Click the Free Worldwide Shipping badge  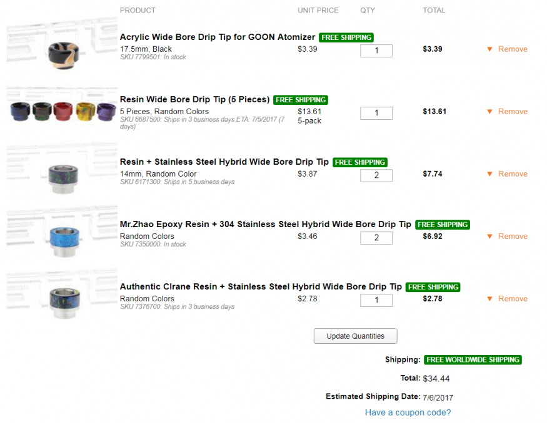click(473, 360)
